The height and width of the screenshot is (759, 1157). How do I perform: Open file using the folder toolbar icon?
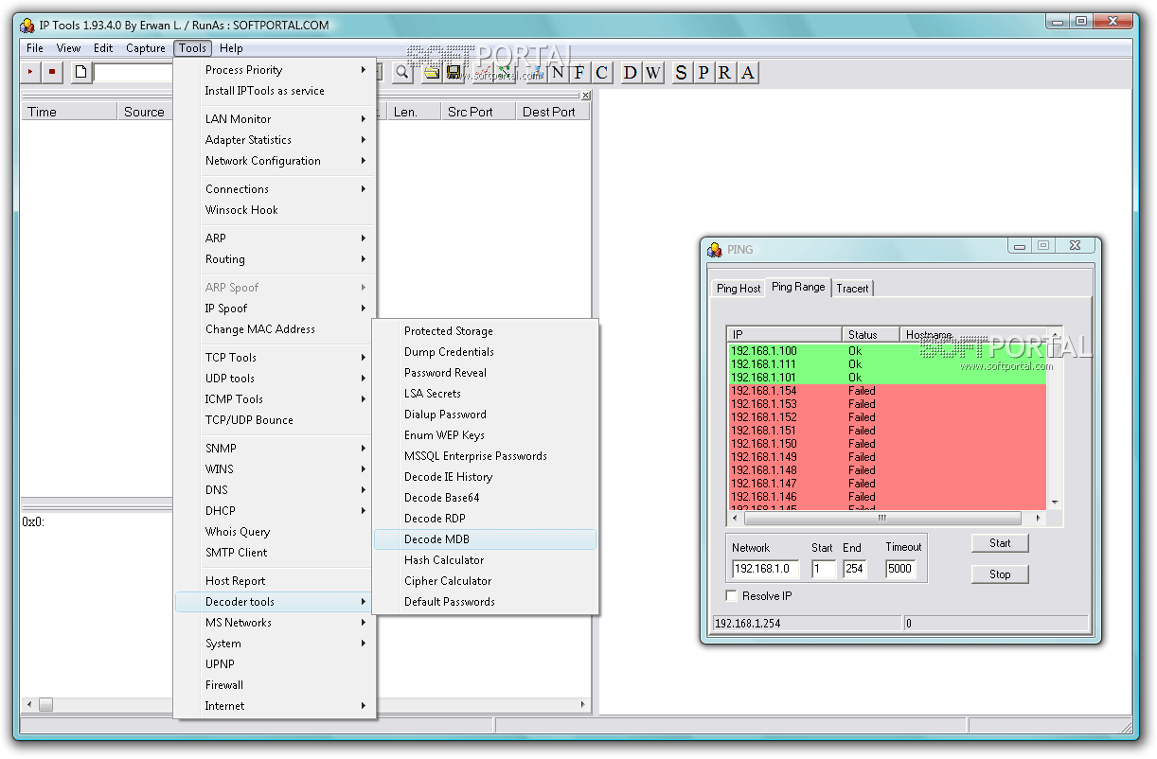pyautogui.click(x=432, y=72)
